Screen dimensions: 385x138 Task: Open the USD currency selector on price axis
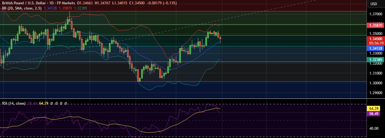[374, 4]
